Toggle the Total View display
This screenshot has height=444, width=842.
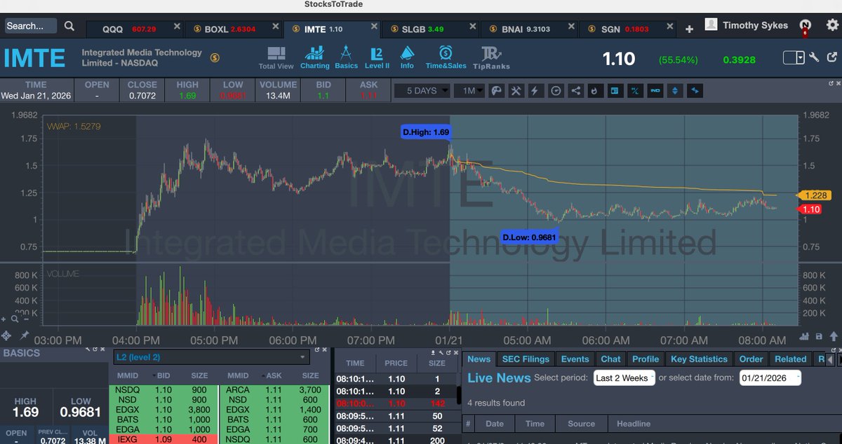coord(276,56)
